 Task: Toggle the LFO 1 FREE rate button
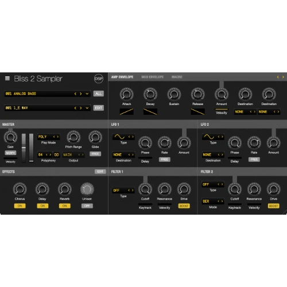165,160
